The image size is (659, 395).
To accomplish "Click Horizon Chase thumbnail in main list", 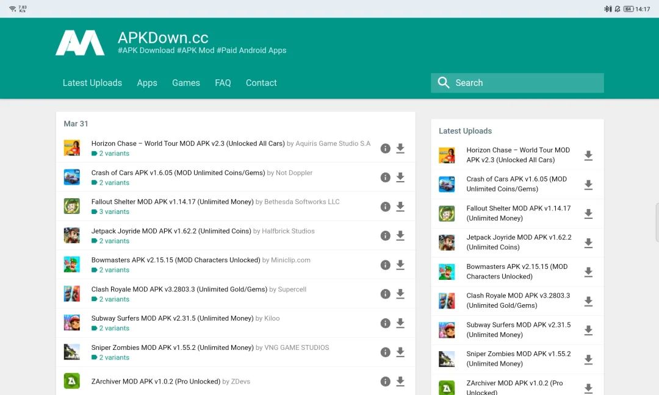I will [72, 148].
